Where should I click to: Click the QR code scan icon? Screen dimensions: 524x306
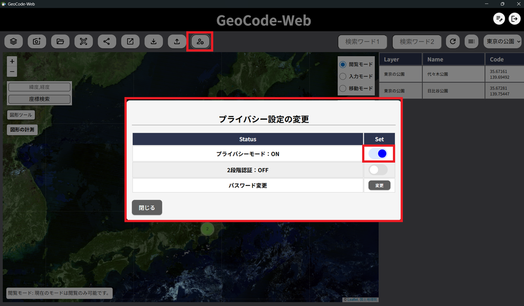point(83,41)
